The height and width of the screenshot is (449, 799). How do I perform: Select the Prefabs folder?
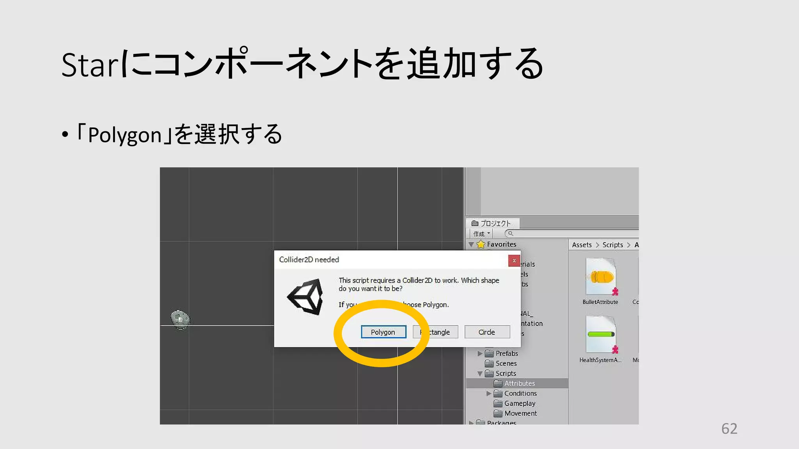point(506,354)
